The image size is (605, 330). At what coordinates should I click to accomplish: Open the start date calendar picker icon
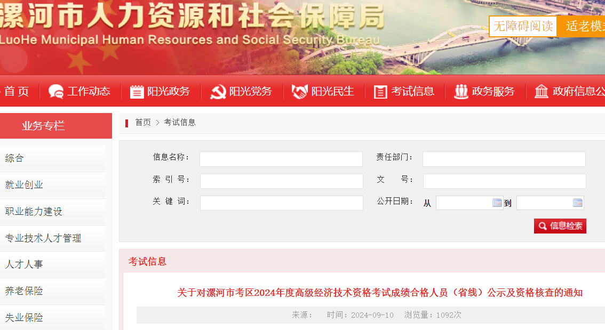[x=497, y=203]
